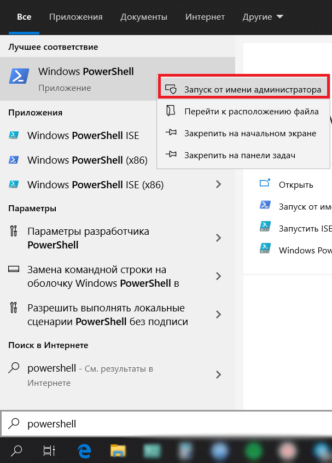Click Запустить ISE action in the right pane
332x463 pixels.
click(x=305, y=229)
